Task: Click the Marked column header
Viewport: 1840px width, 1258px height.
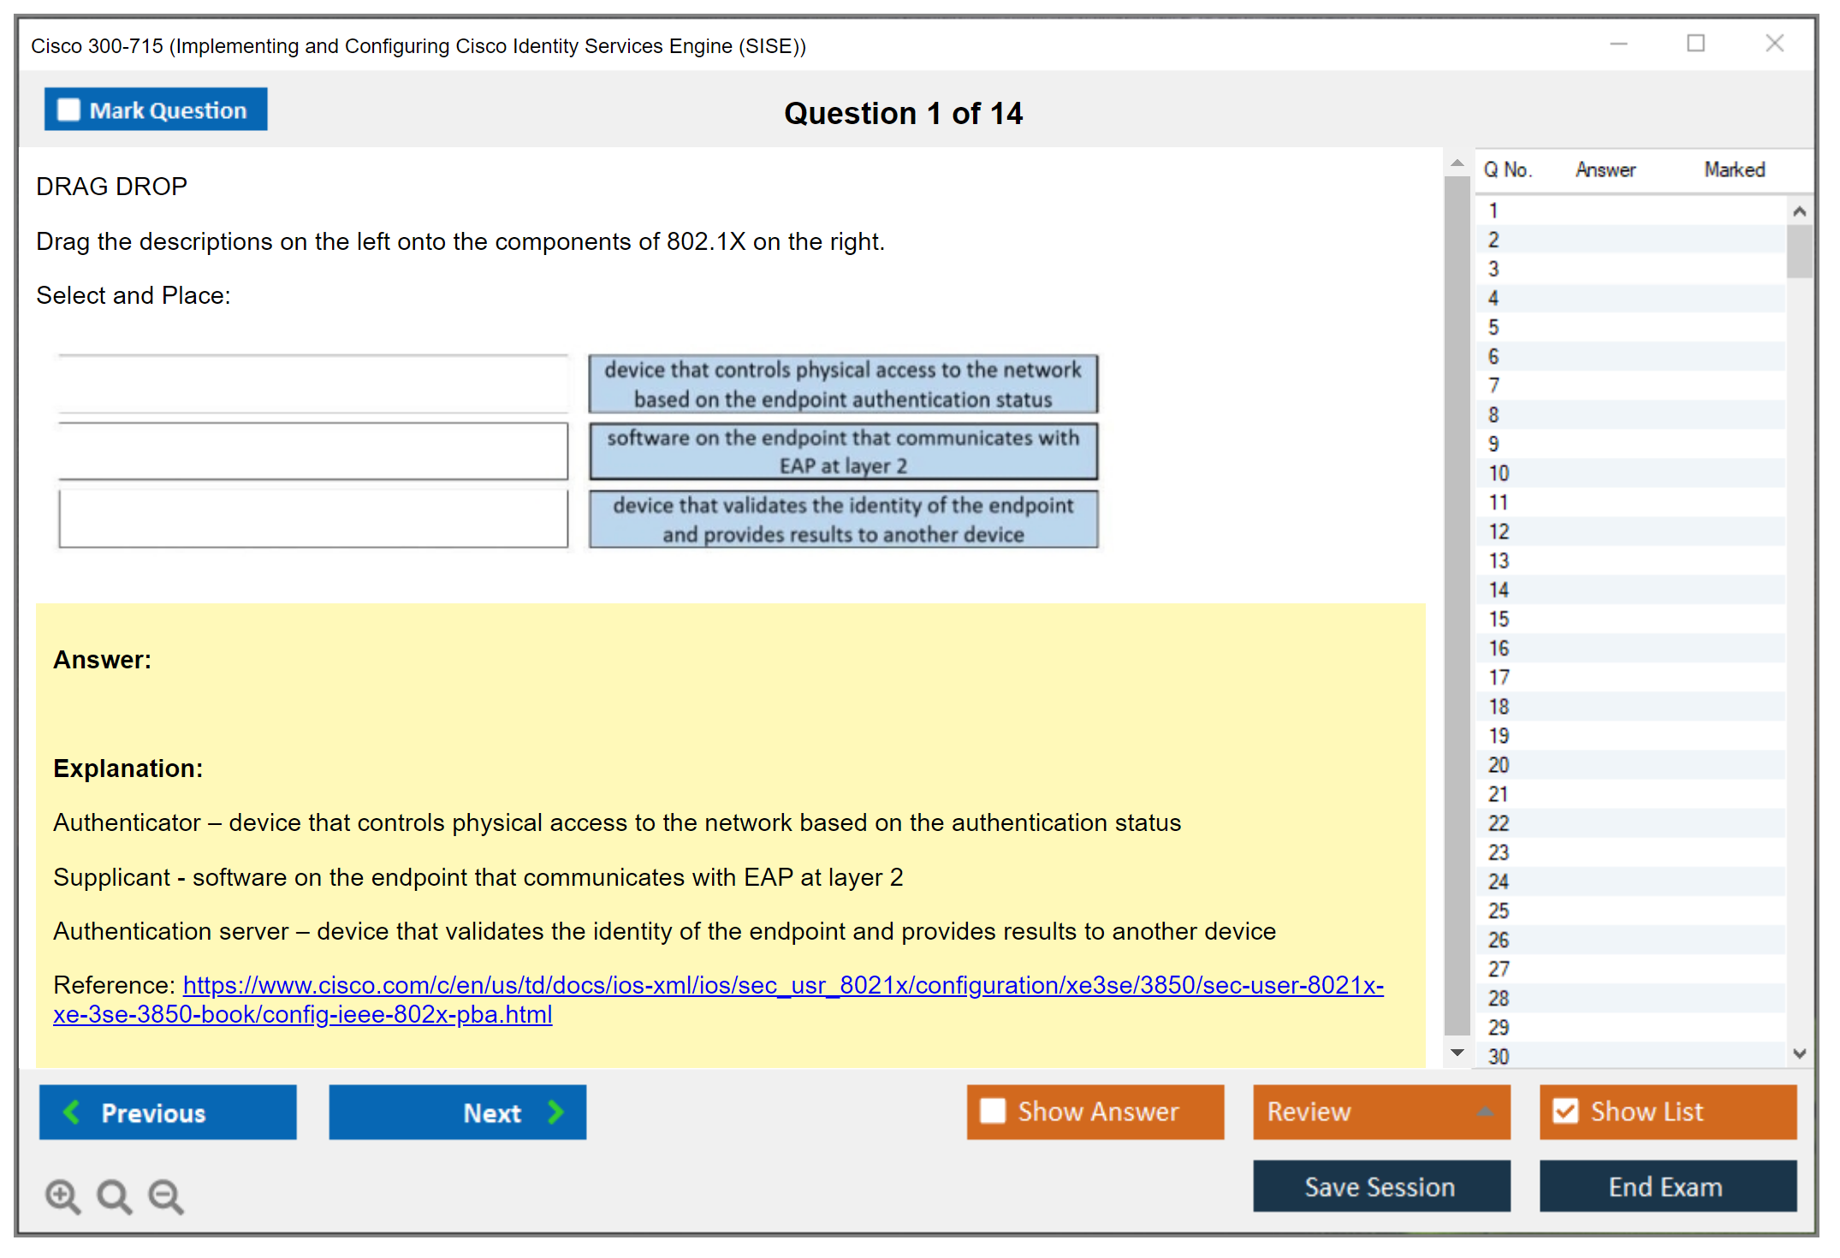Action: (x=1734, y=169)
